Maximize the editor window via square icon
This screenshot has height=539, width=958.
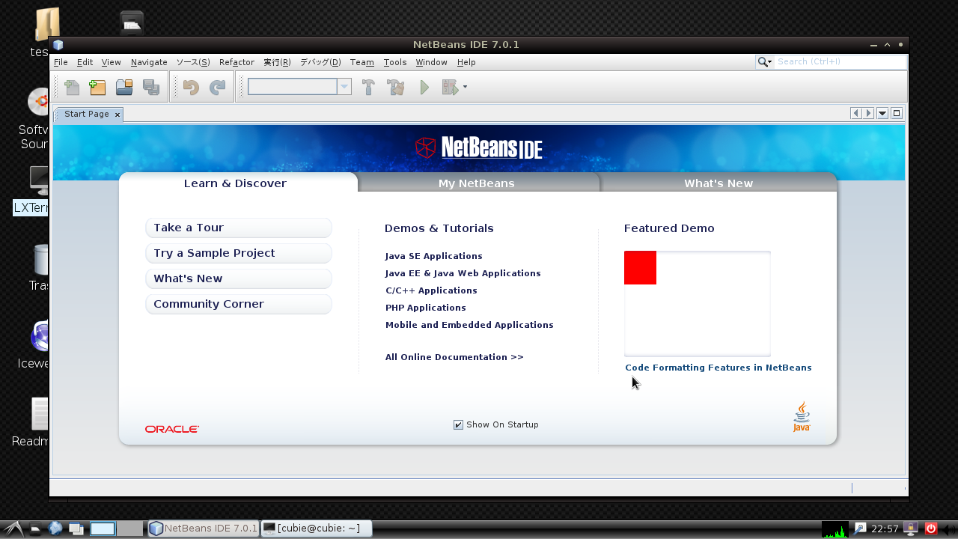click(897, 113)
